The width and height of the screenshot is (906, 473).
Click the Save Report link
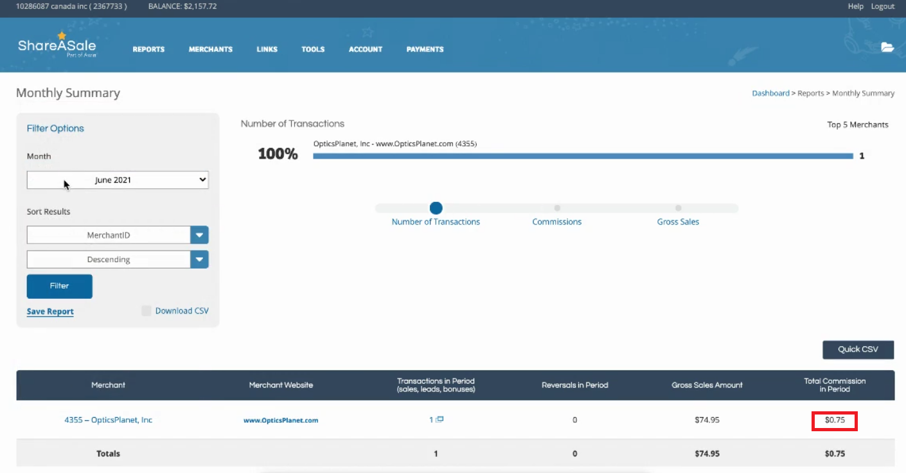[x=50, y=312]
